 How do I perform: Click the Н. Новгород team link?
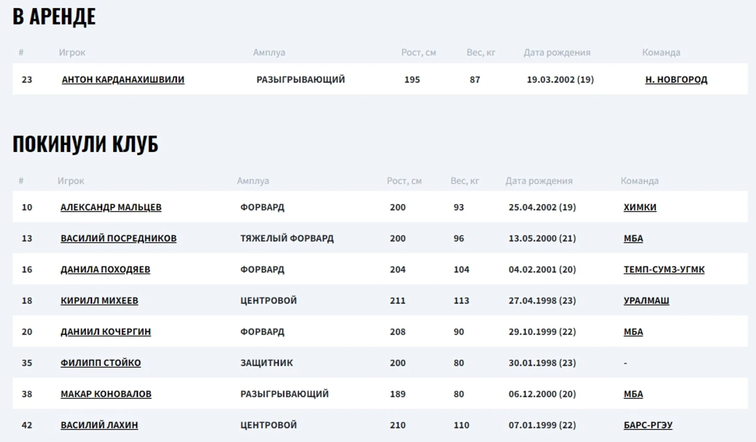point(676,79)
